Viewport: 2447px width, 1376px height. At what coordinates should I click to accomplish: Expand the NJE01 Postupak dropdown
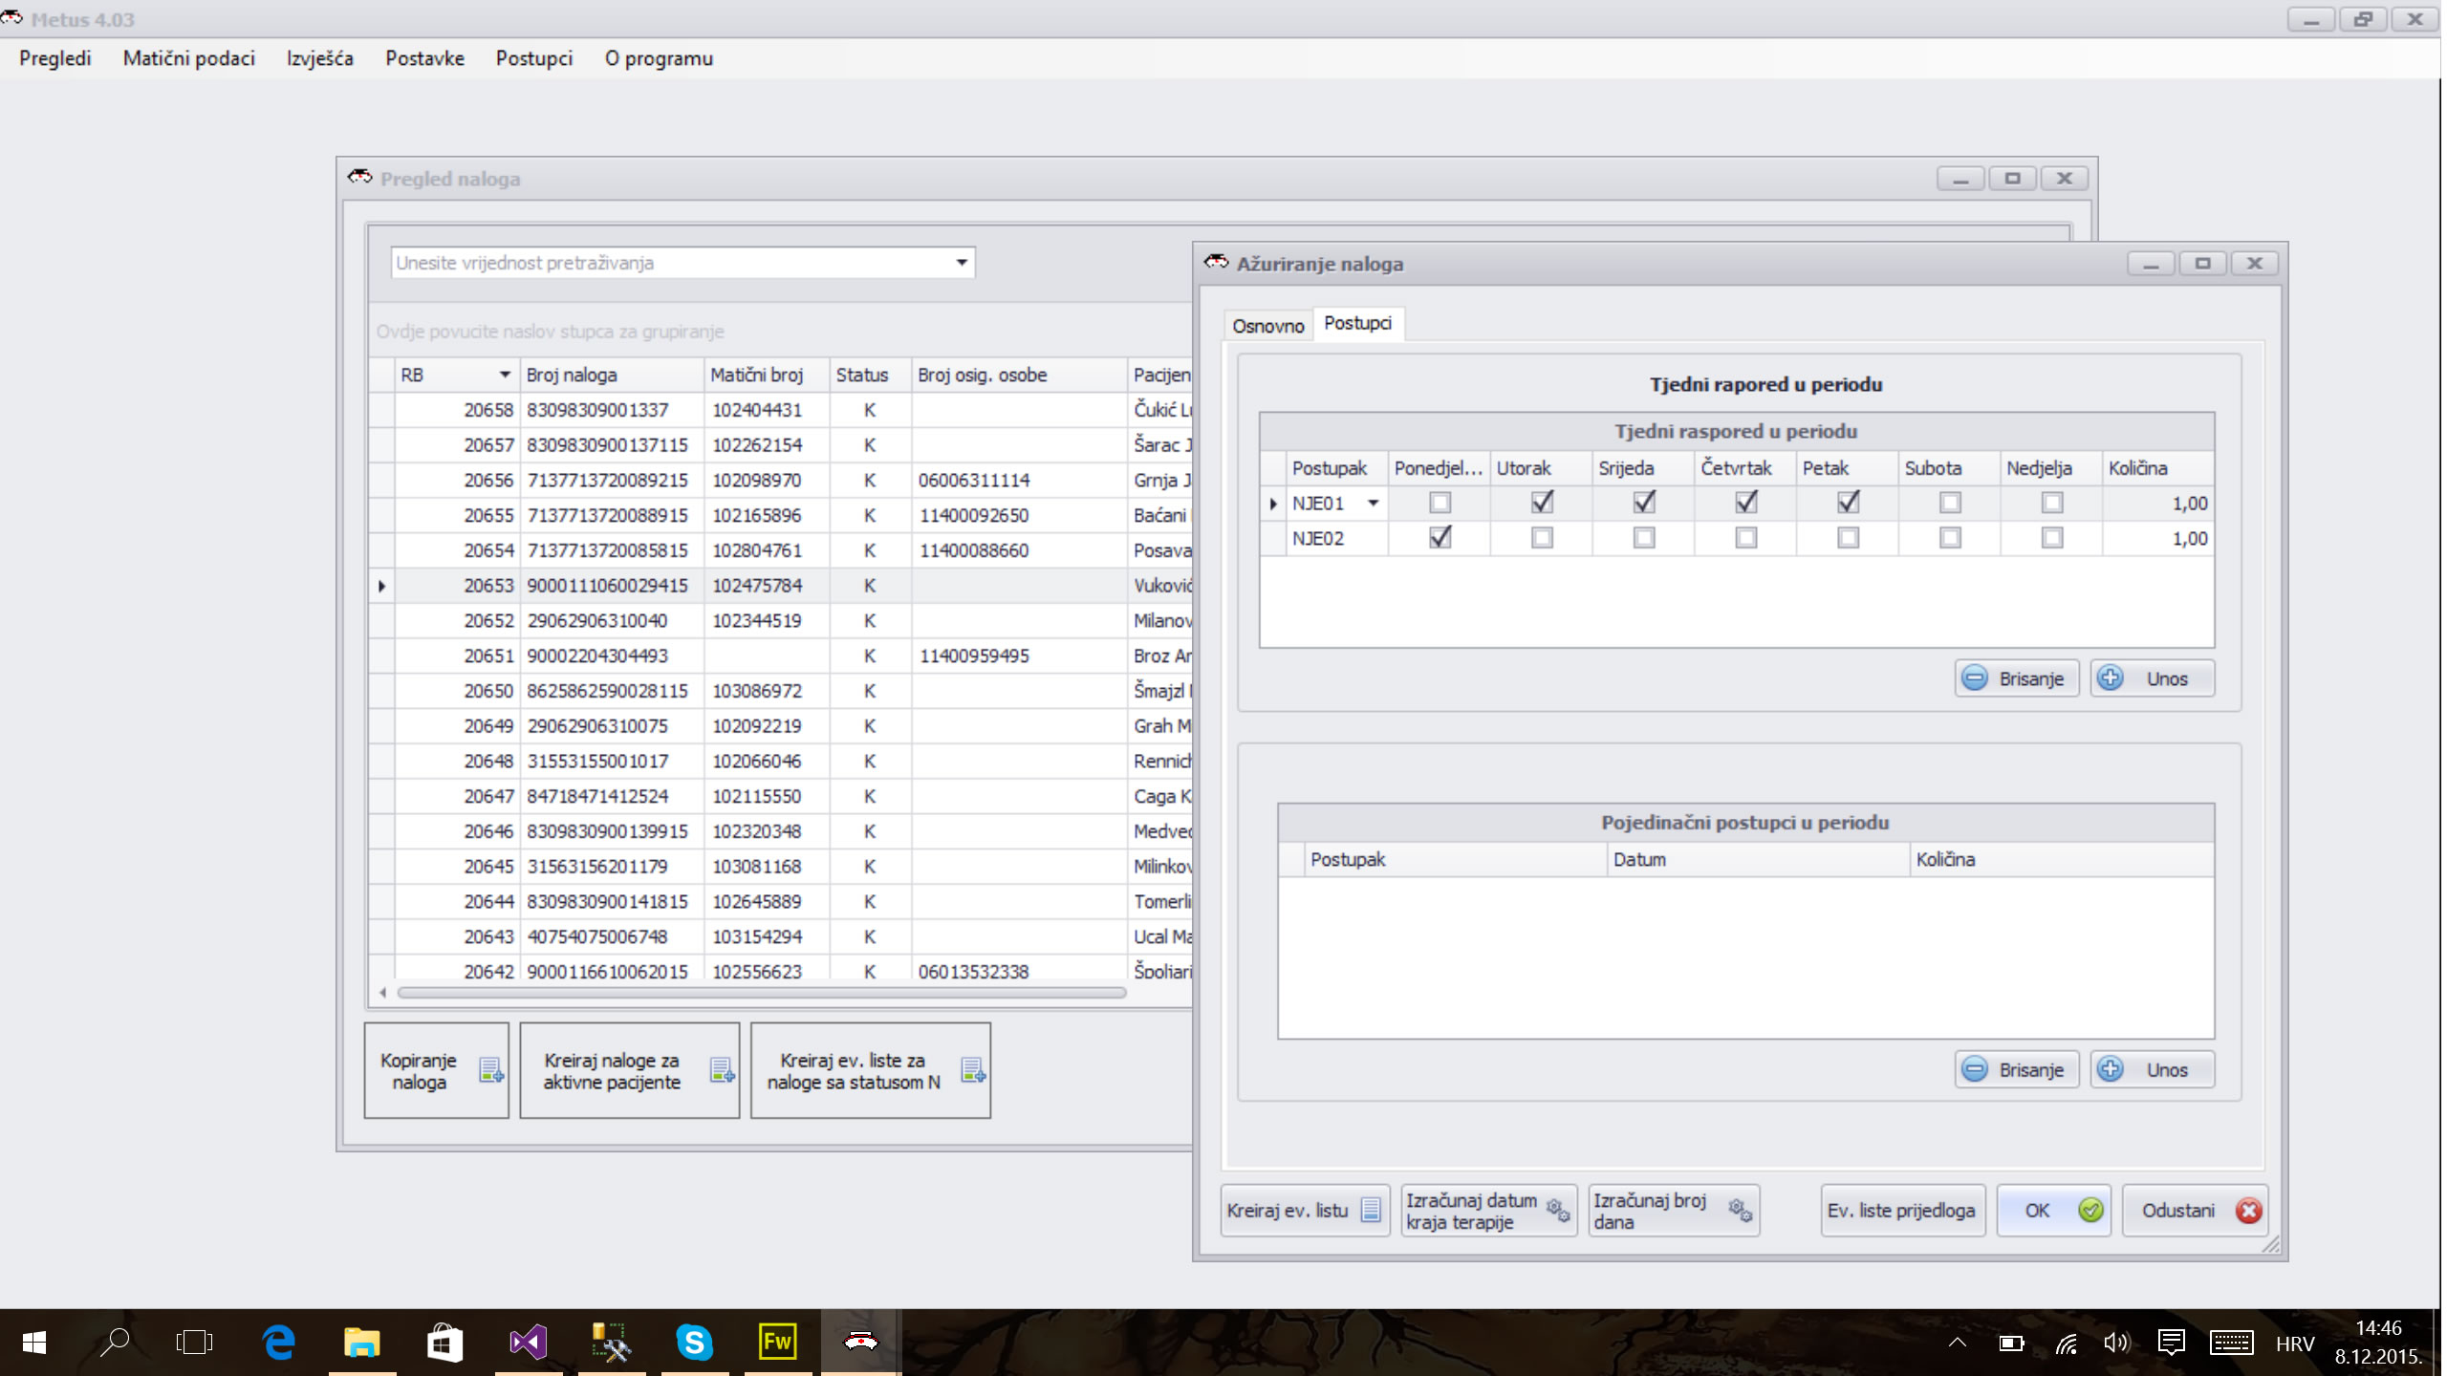1374,503
